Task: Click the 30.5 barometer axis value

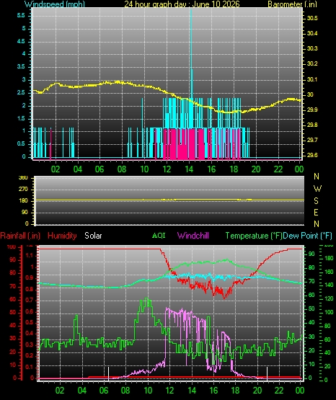Action: pyautogui.click(x=312, y=18)
